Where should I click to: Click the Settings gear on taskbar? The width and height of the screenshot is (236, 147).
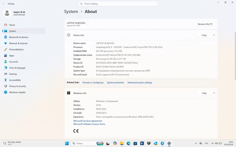[x=169, y=143]
